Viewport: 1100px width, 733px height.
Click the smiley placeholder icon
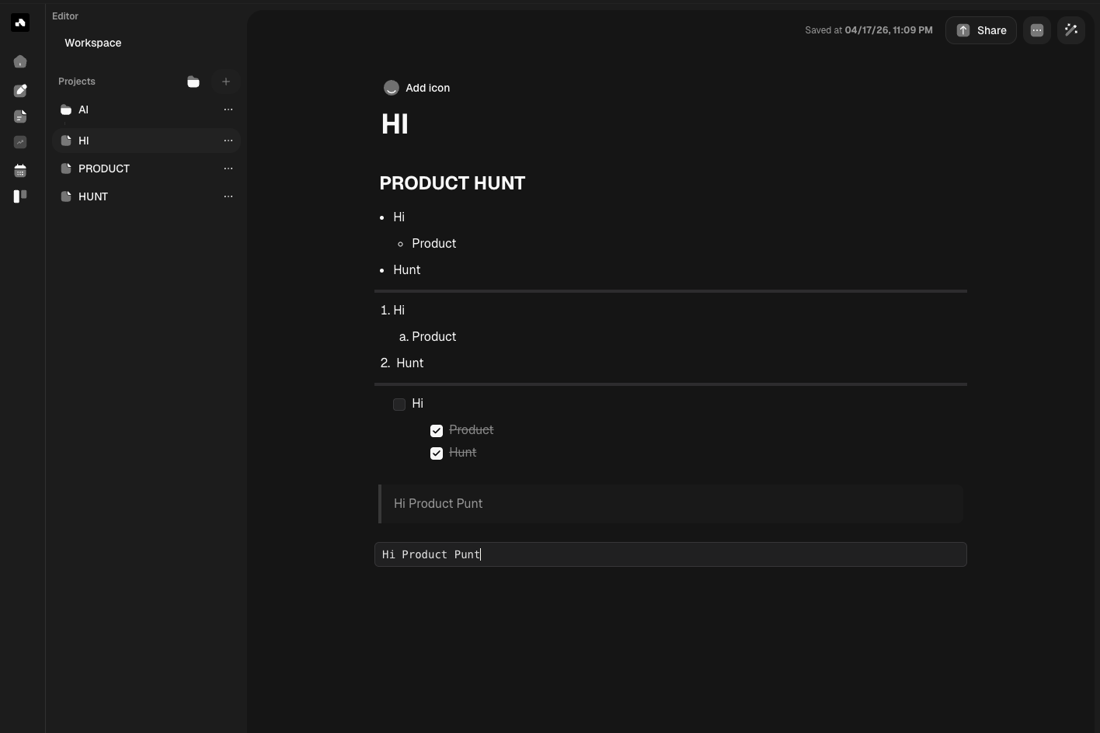[392, 88]
